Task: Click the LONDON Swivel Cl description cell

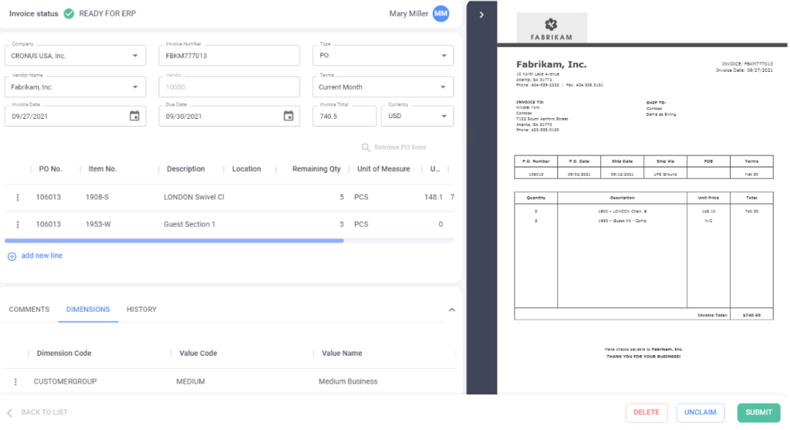Action: point(194,197)
